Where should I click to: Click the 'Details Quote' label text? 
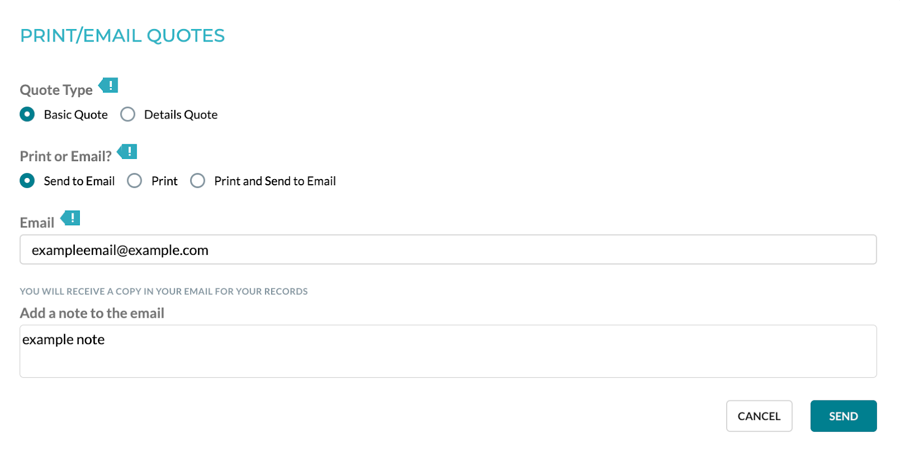coord(181,115)
